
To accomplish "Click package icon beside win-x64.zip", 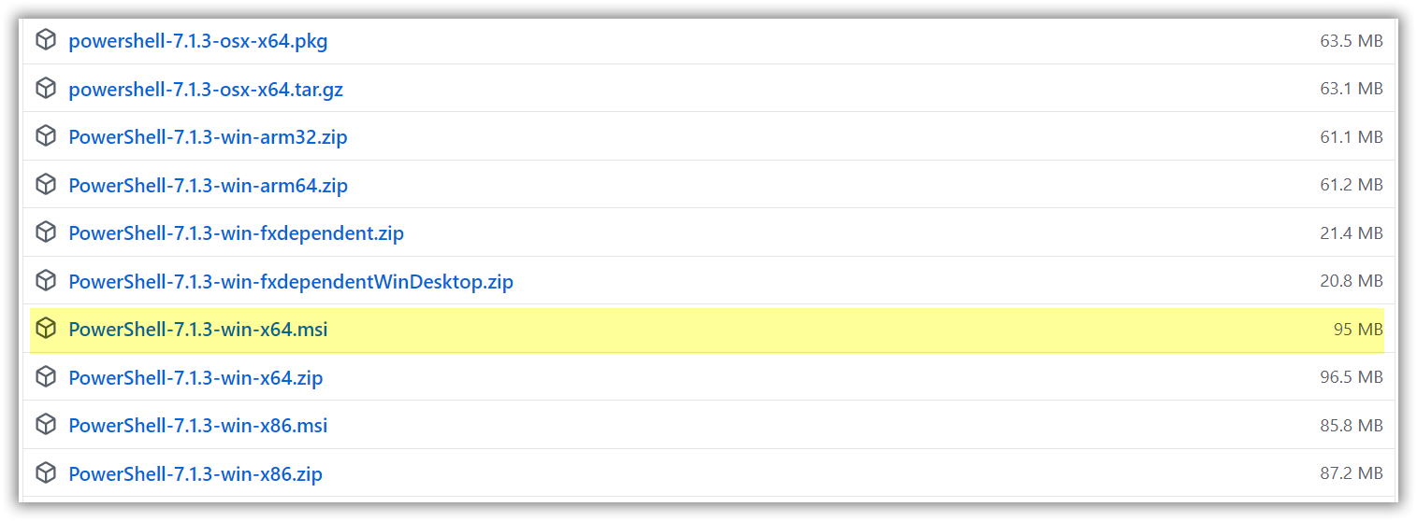I will point(46,377).
